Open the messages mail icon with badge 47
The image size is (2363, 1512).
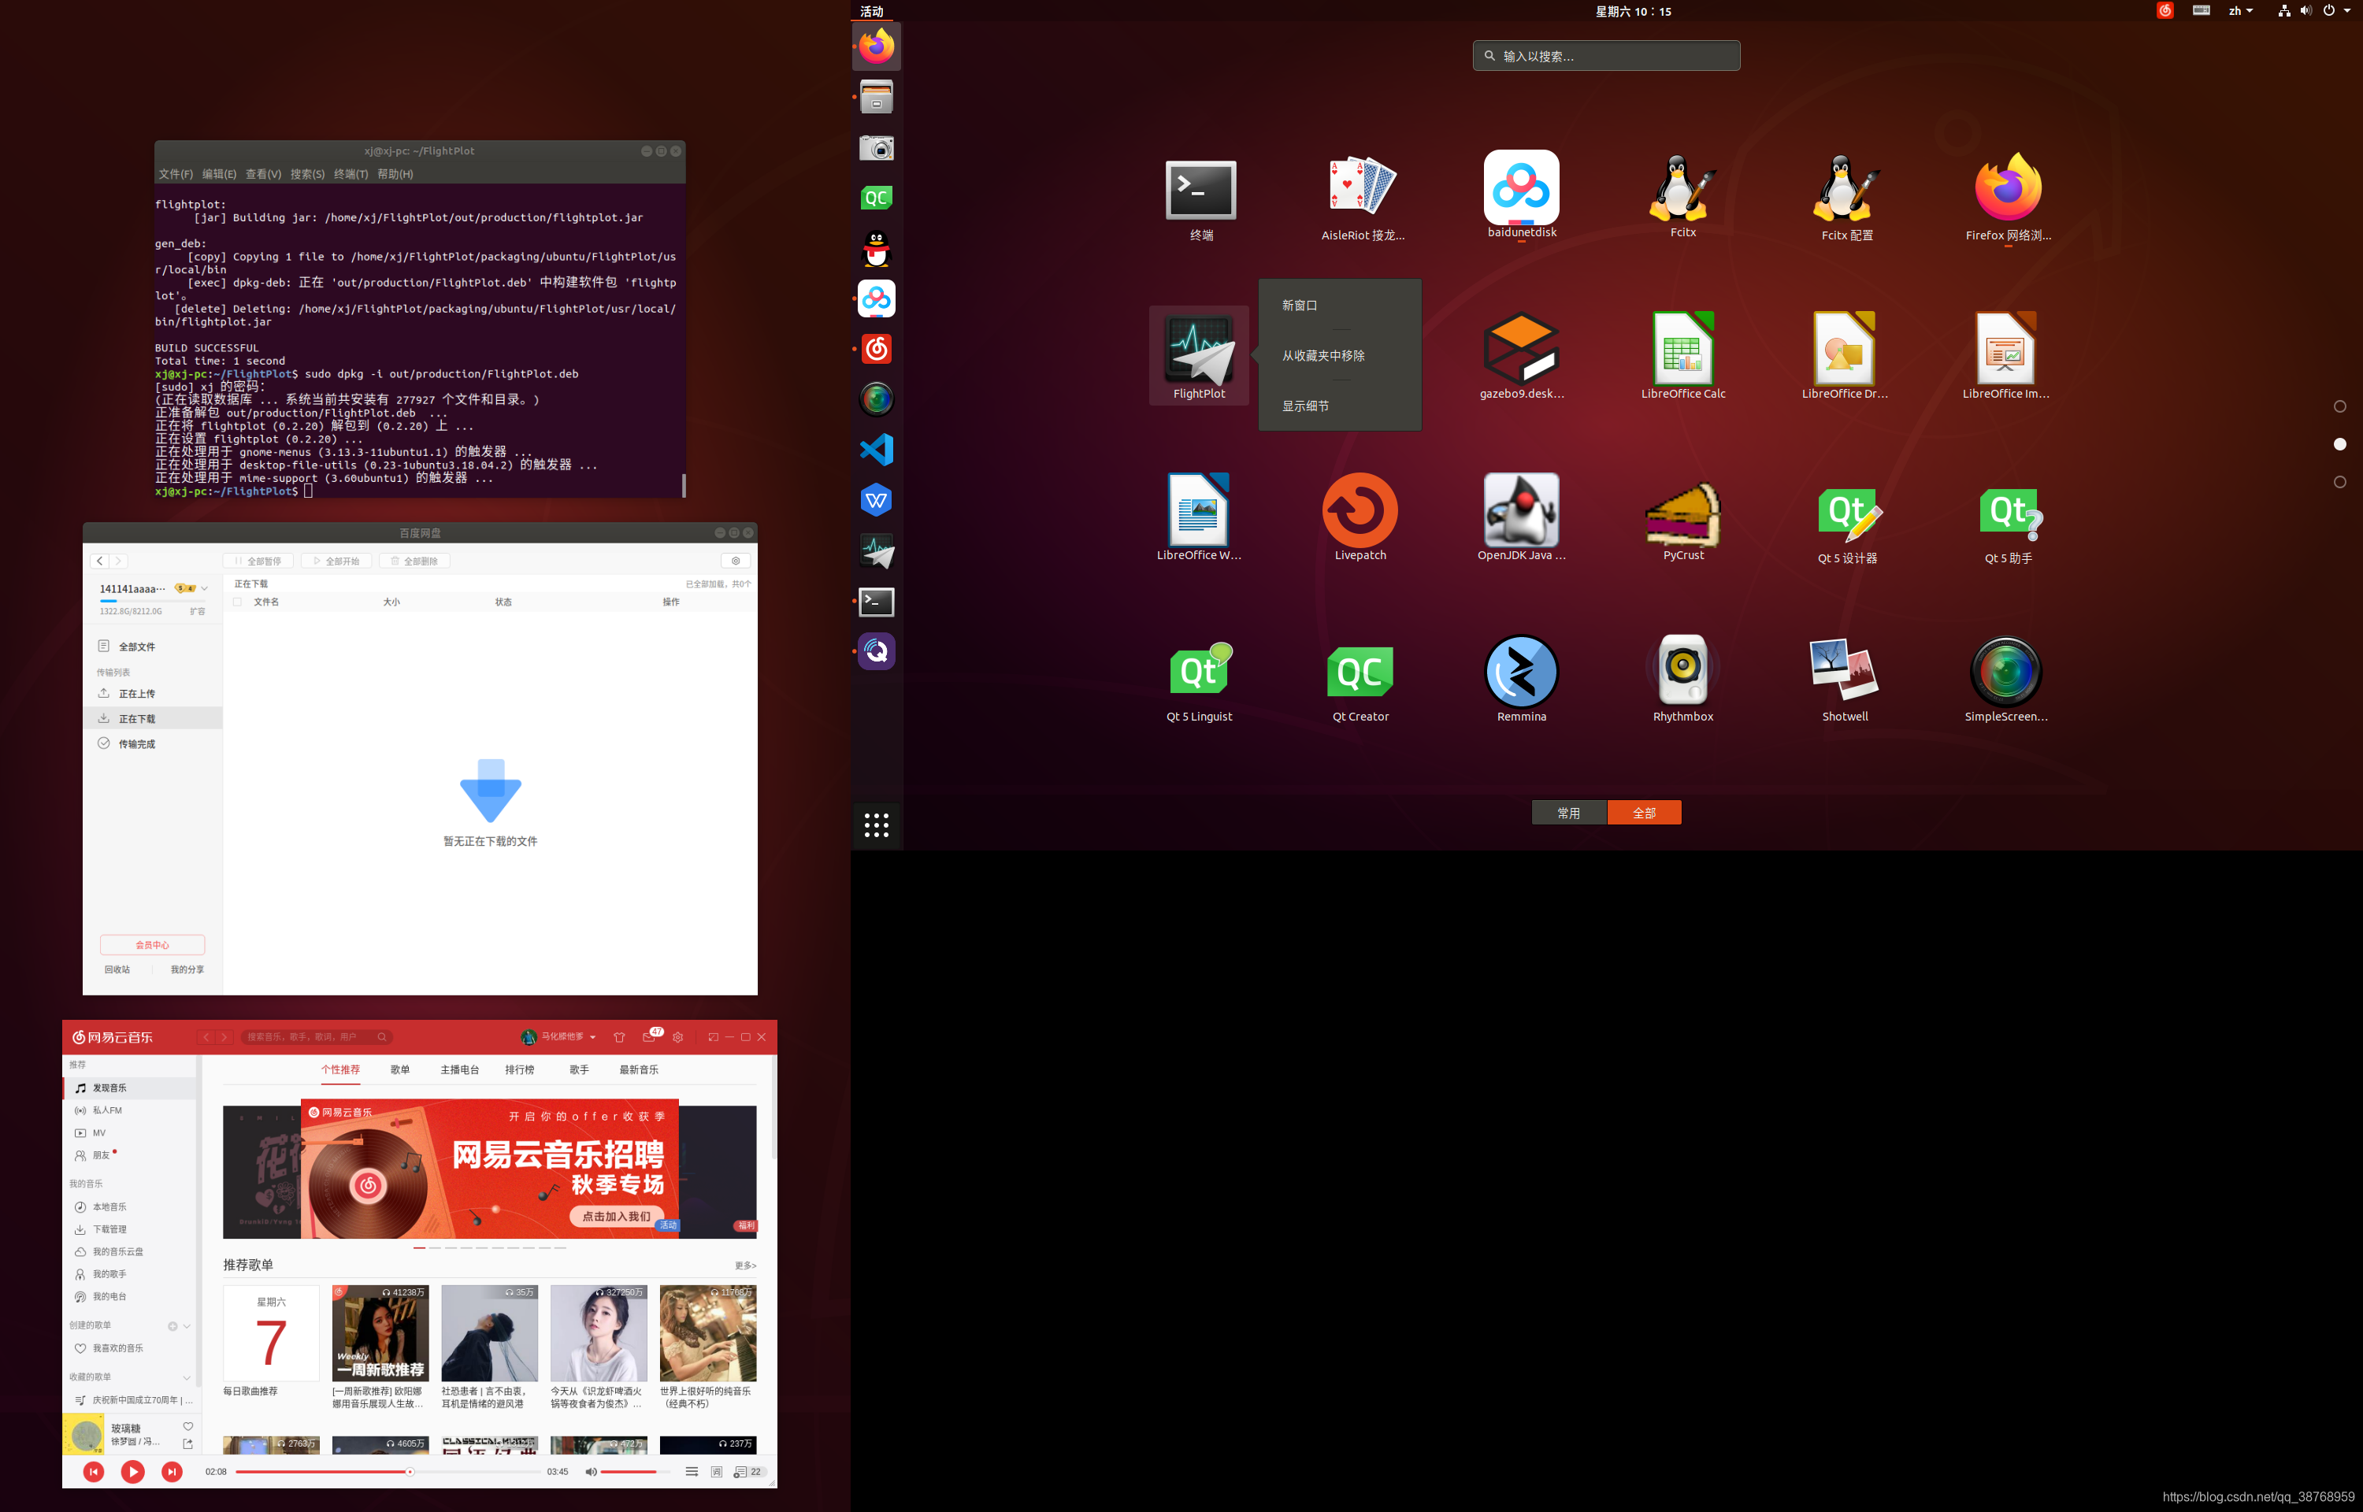click(x=648, y=1037)
